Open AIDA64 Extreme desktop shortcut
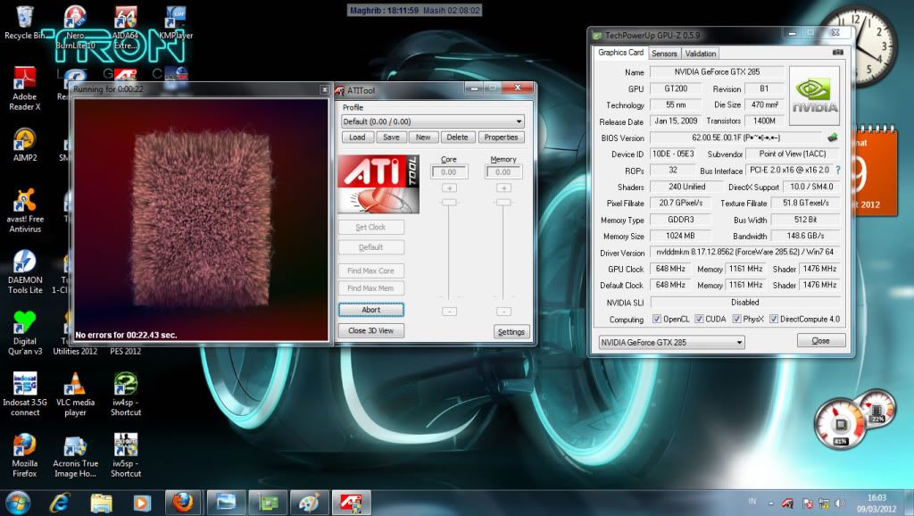This screenshot has width=914, height=516. click(x=125, y=28)
